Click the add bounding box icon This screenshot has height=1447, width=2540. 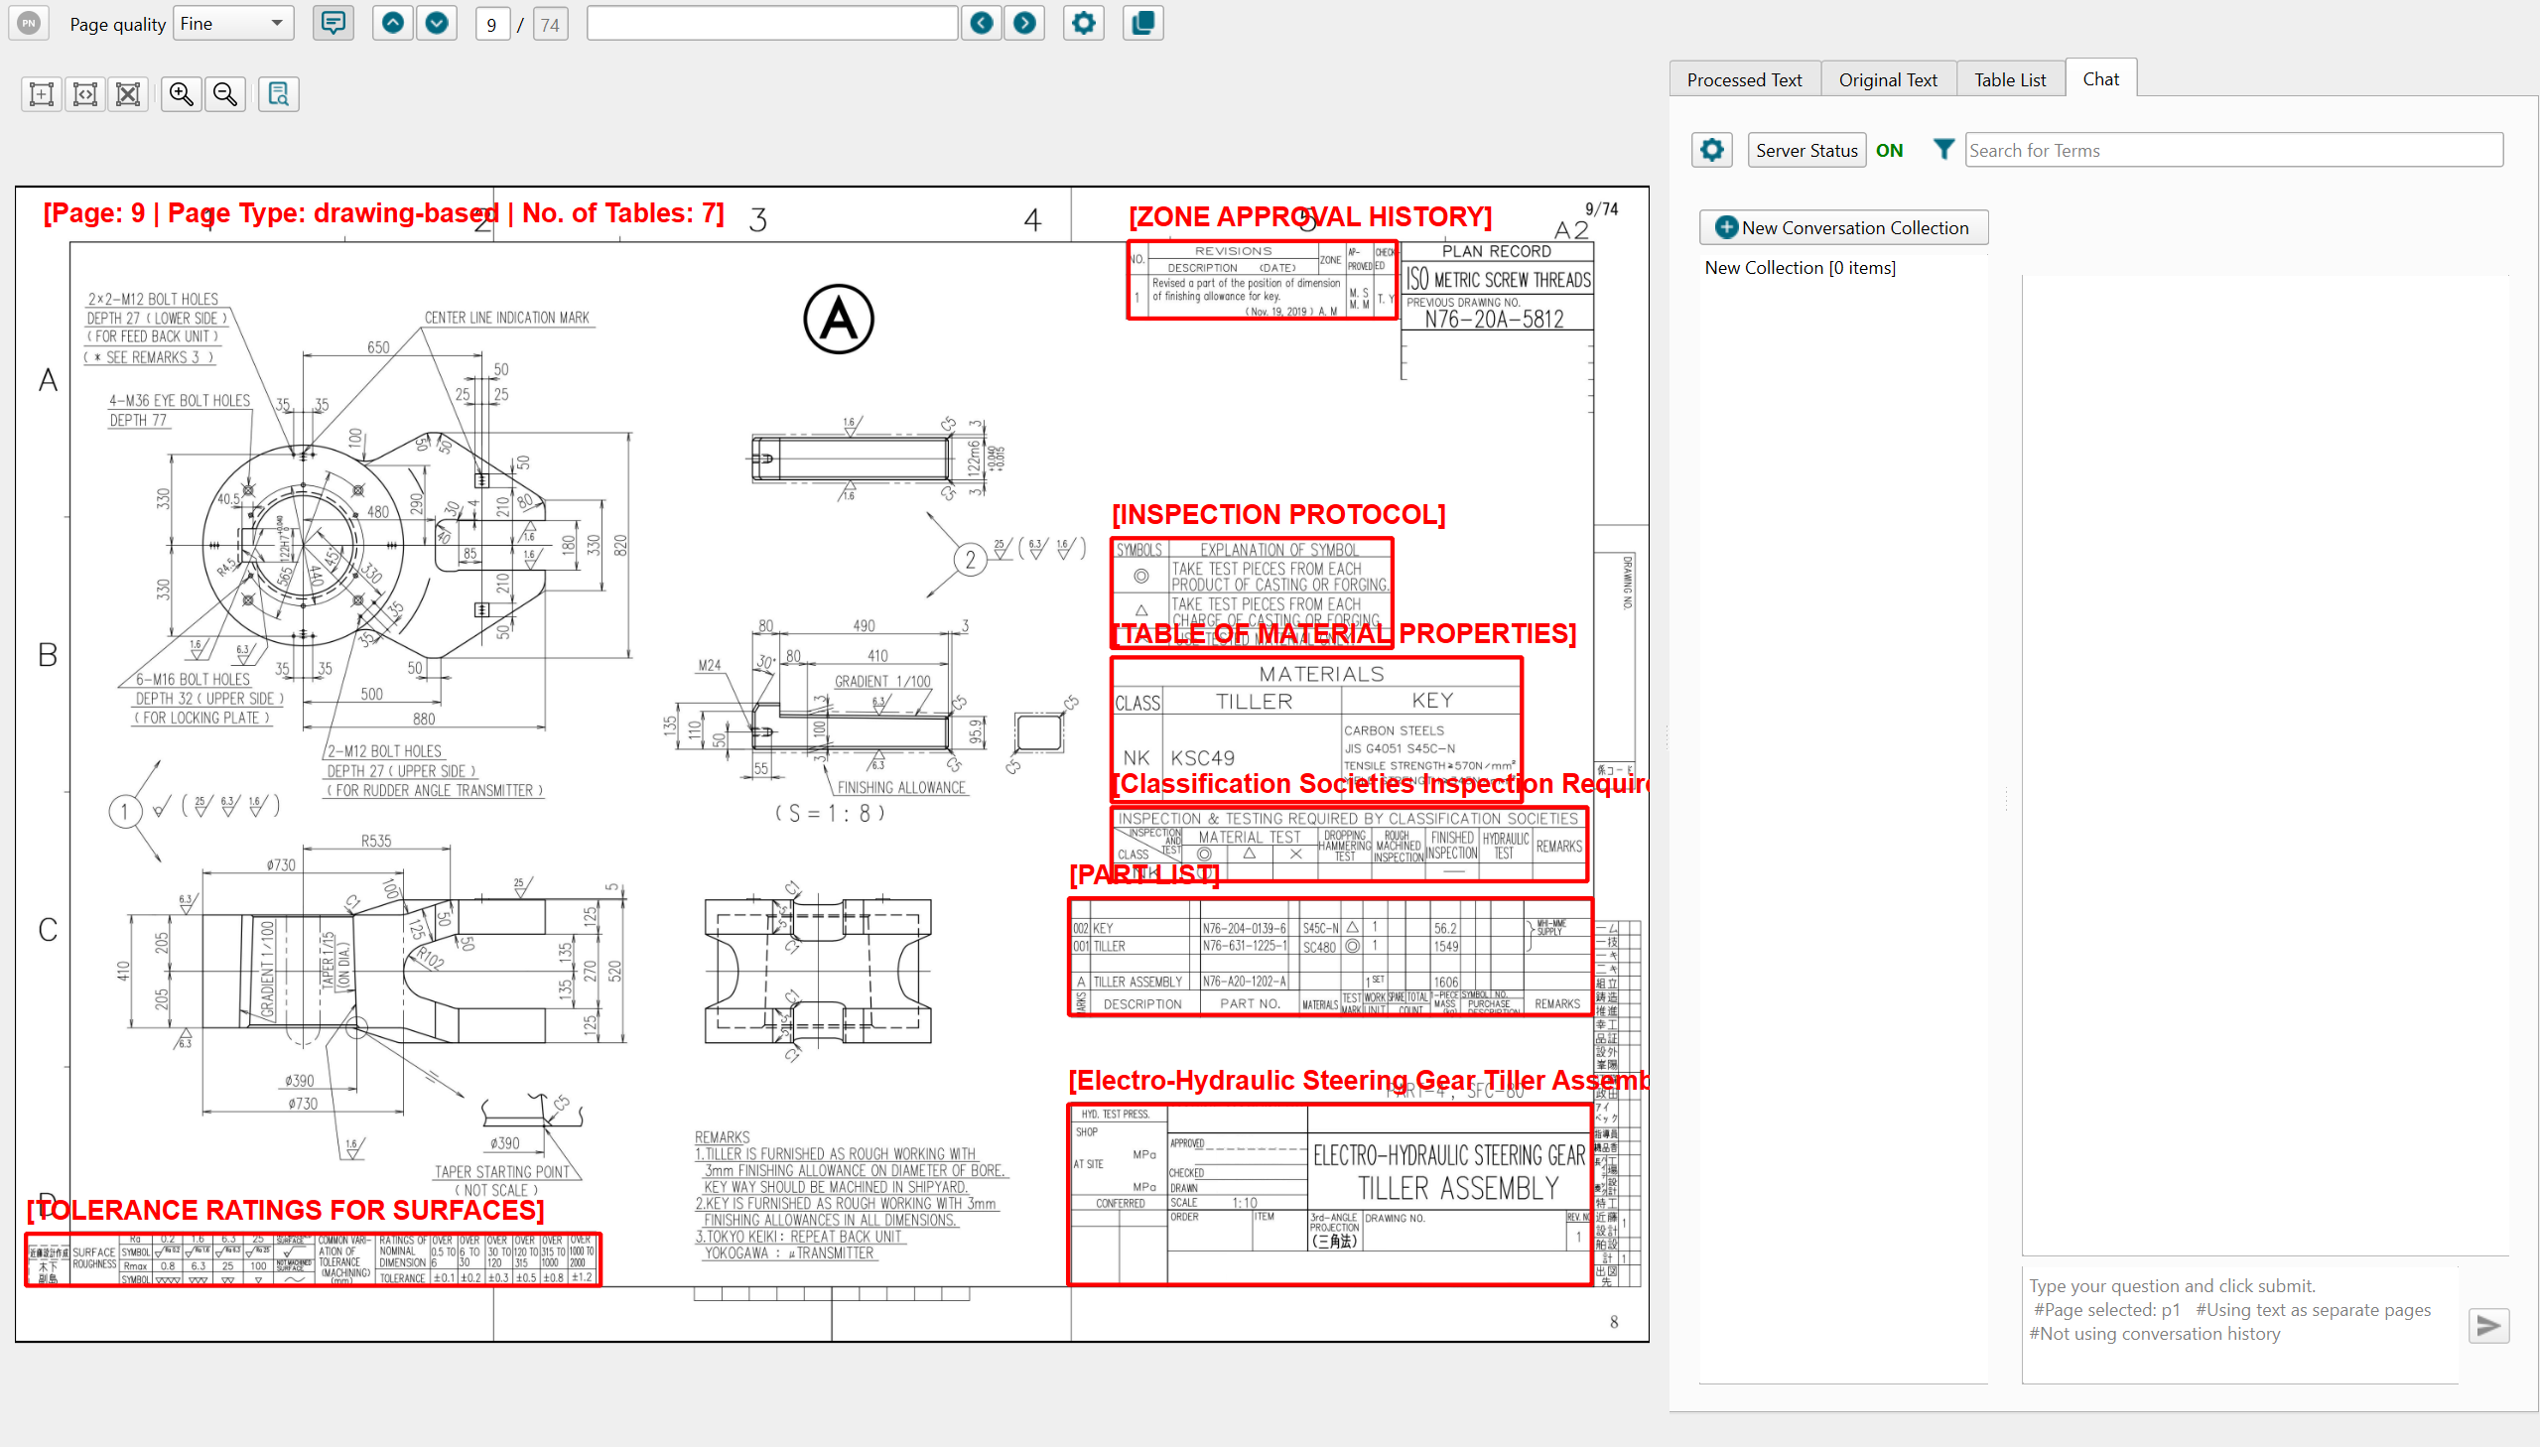tap(42, 94)
